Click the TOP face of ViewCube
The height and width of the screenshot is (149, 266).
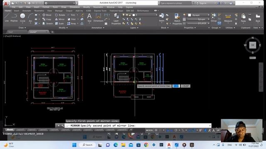[253, 45]
